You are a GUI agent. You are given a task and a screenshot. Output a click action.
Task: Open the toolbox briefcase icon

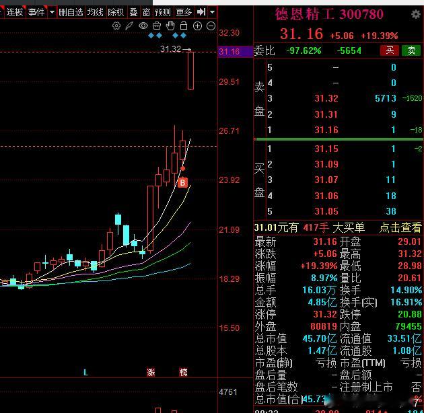157,26
